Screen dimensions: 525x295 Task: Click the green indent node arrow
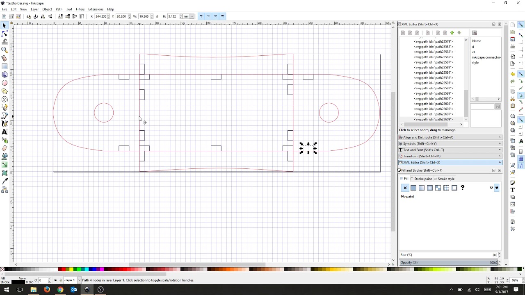point(452,33)
